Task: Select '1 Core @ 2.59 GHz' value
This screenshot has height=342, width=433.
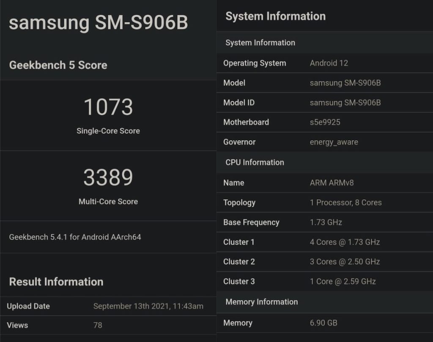Action: point(343,282)
